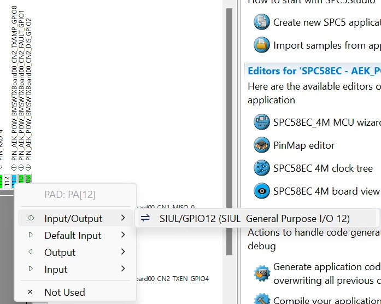The height and width of the screenshot is (304, 381).
Task: Select the green pin 110 pad
Action: pyautogui.click(x=21, y=179)
